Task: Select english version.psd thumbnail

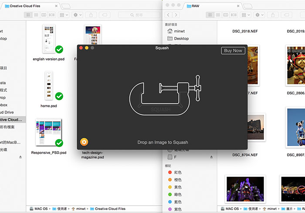Action: click(x=49, y=39)
